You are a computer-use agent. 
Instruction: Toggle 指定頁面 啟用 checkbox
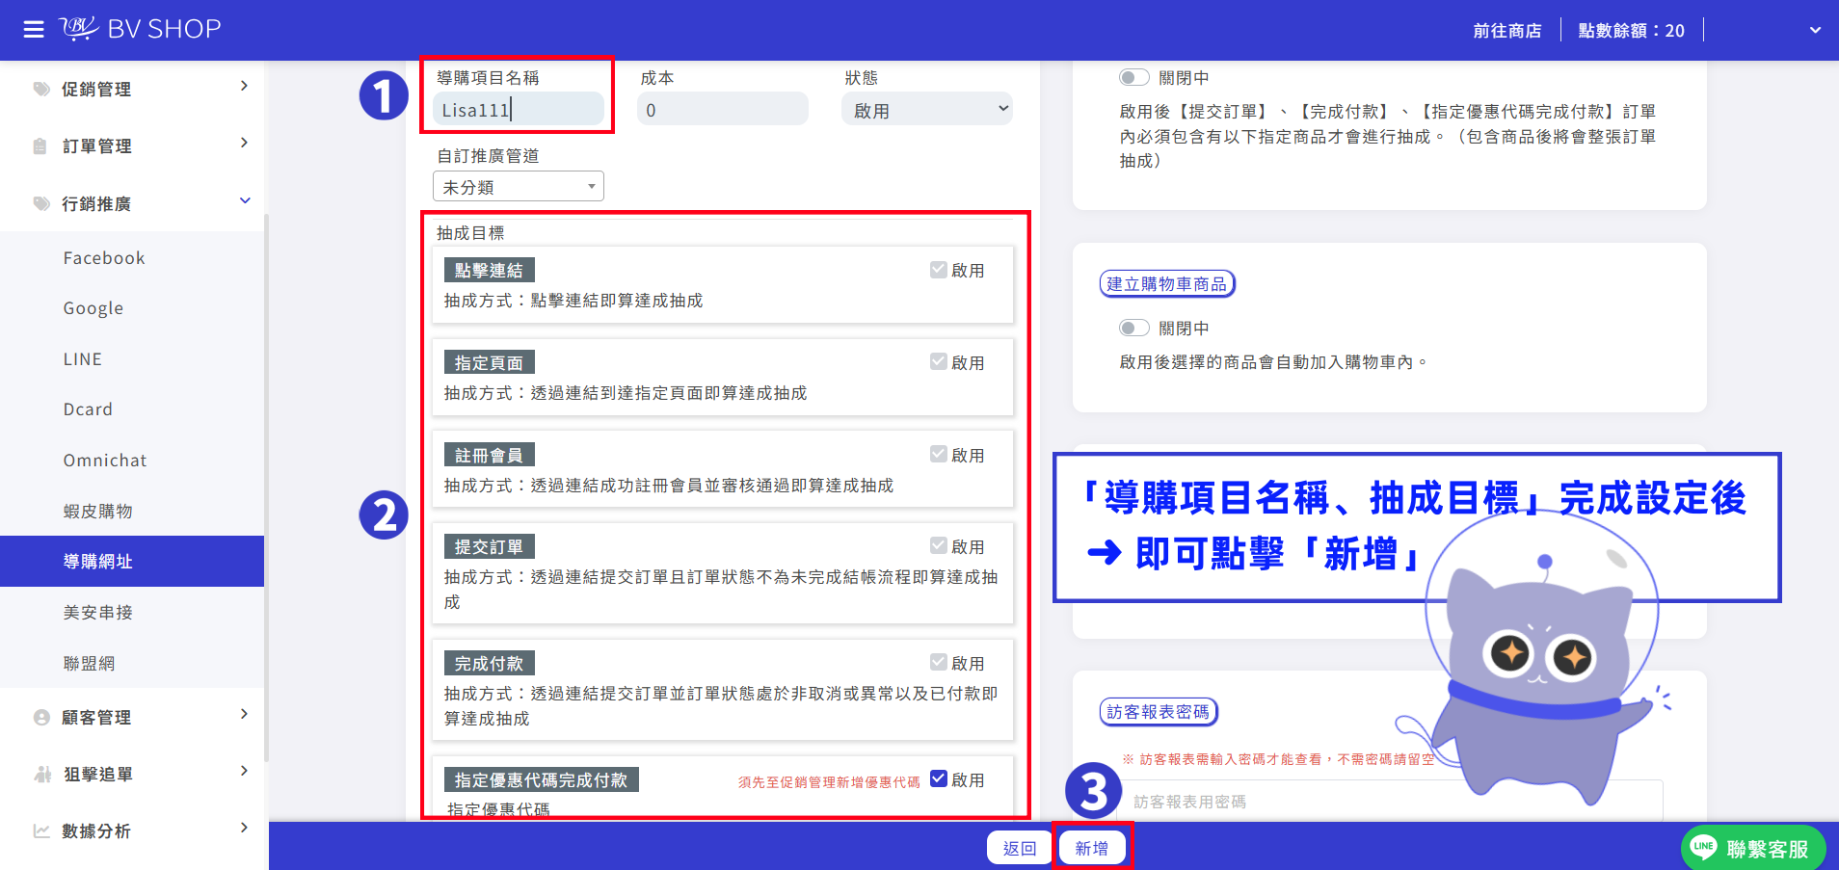tap(939, 362)
